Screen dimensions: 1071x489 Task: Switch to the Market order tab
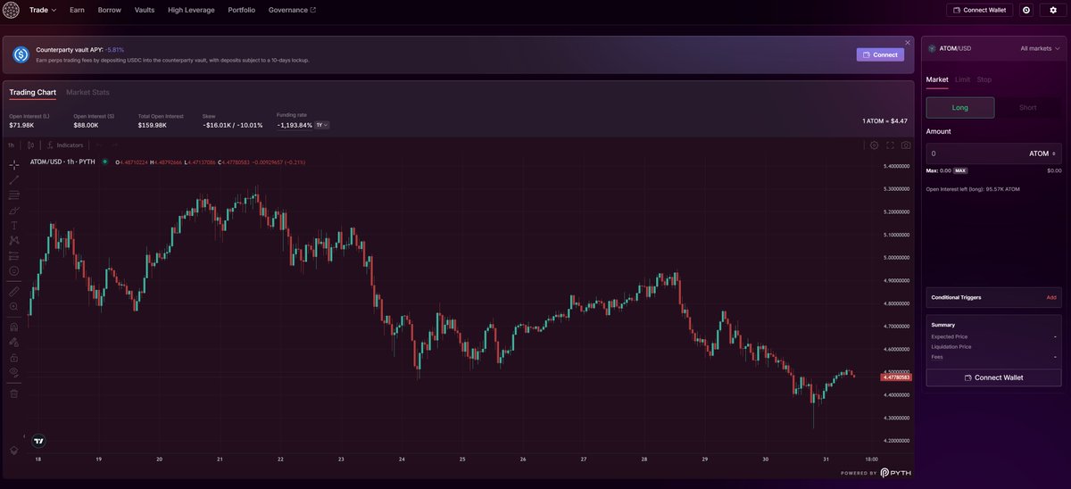point(937,79)
